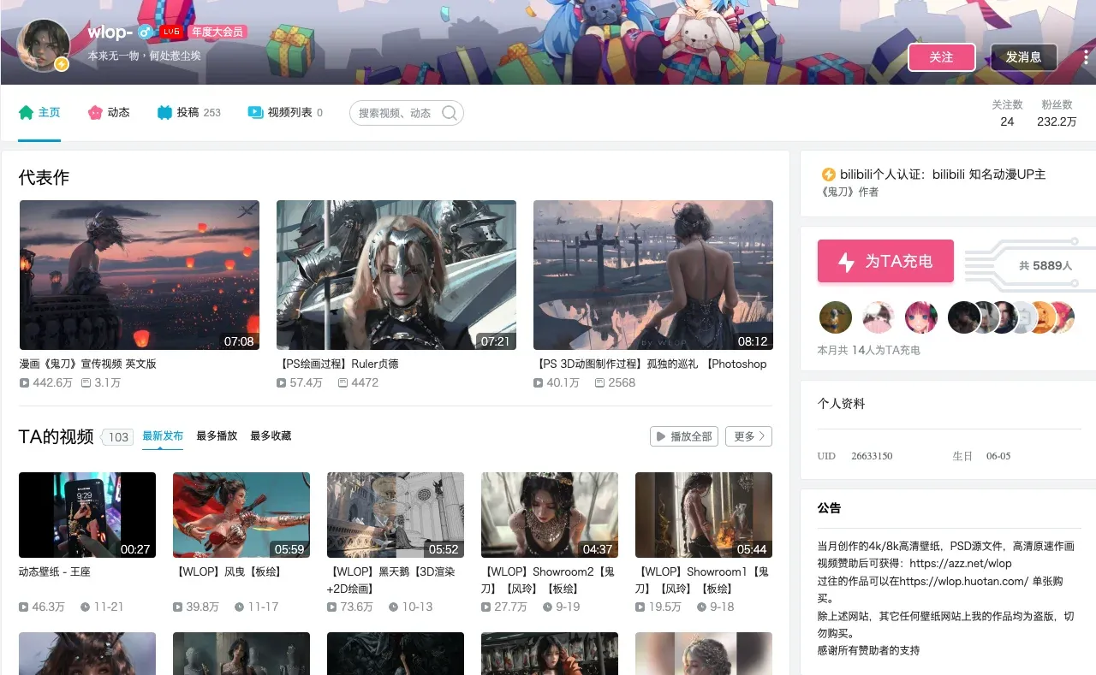The height and width of the screenshot is (675, 1096).
Task: Open wlop's profile avatar
Action: (43, 45)
